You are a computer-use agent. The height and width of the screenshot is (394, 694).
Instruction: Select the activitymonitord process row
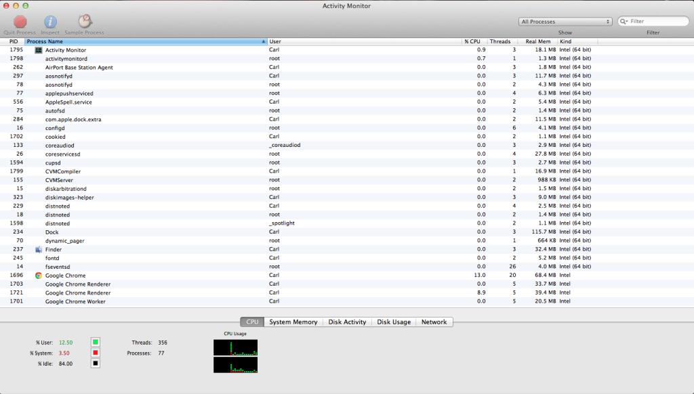[347, 58]
